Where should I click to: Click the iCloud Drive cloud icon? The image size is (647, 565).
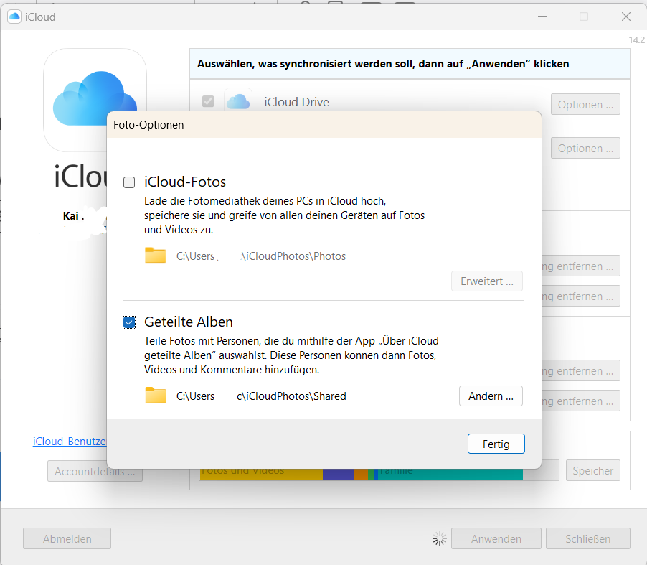pyautogui.click(x=238, y=102)
